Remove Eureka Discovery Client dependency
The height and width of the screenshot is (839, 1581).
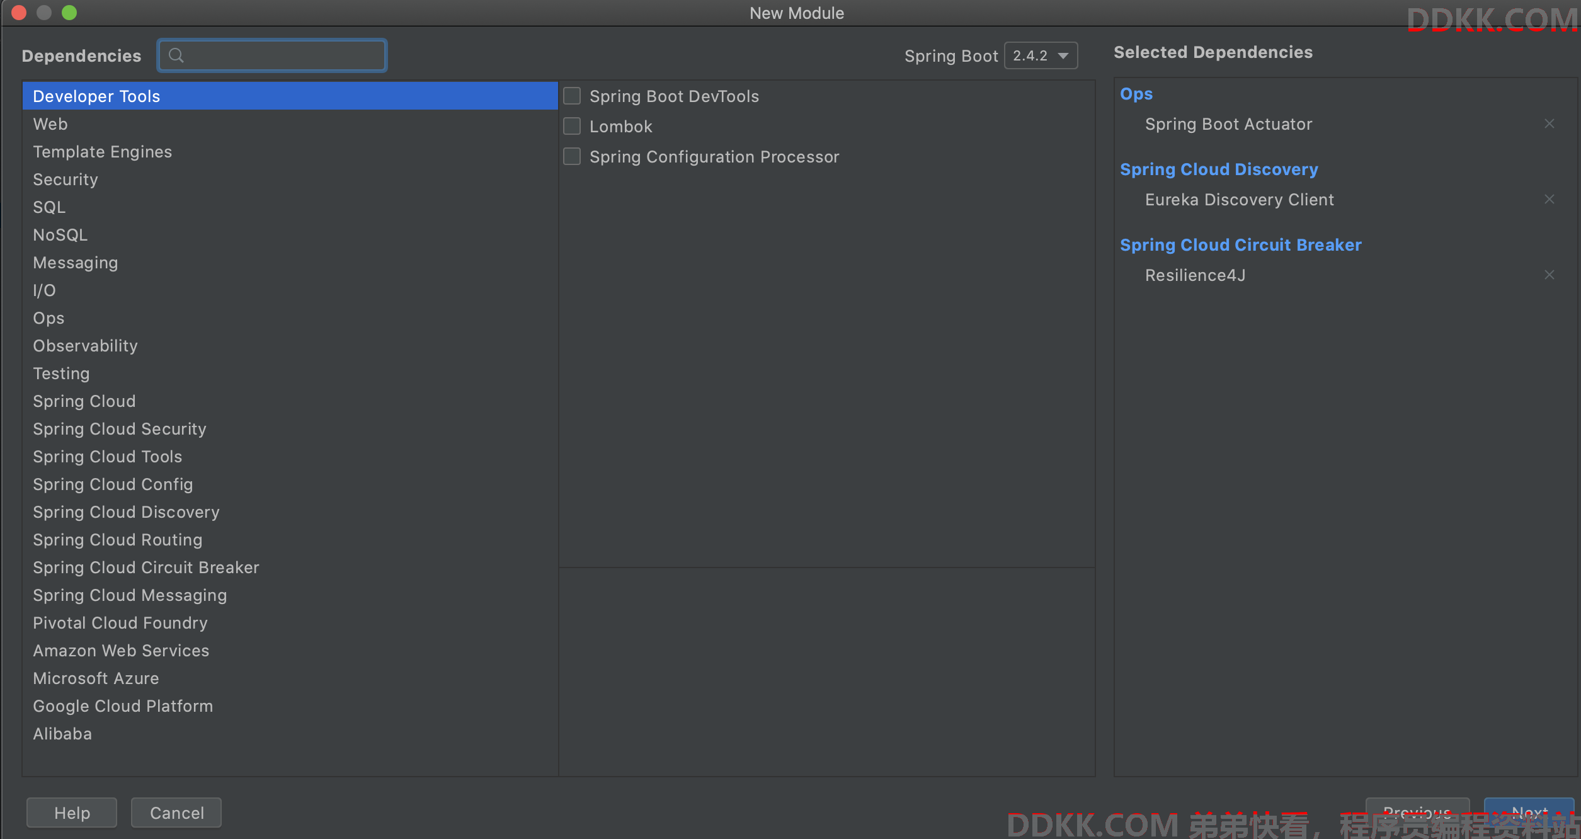click(1550, 199)
